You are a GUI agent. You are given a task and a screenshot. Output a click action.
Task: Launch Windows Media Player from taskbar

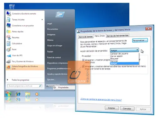(37, 94)
